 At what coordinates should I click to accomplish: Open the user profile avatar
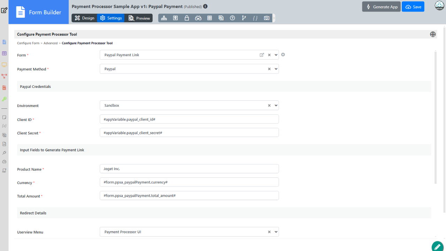pyautogui.click(x=439, y=6)
